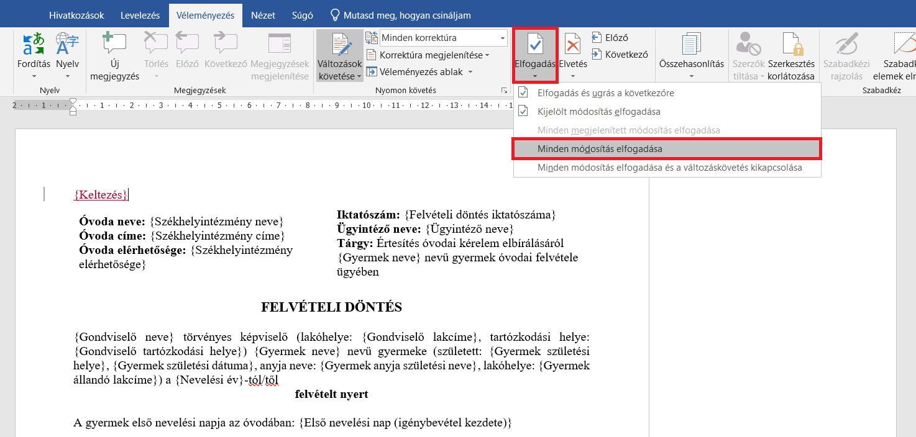Click the Elvetés reject icon
This screenshot has width=916, height=437.
572,45
